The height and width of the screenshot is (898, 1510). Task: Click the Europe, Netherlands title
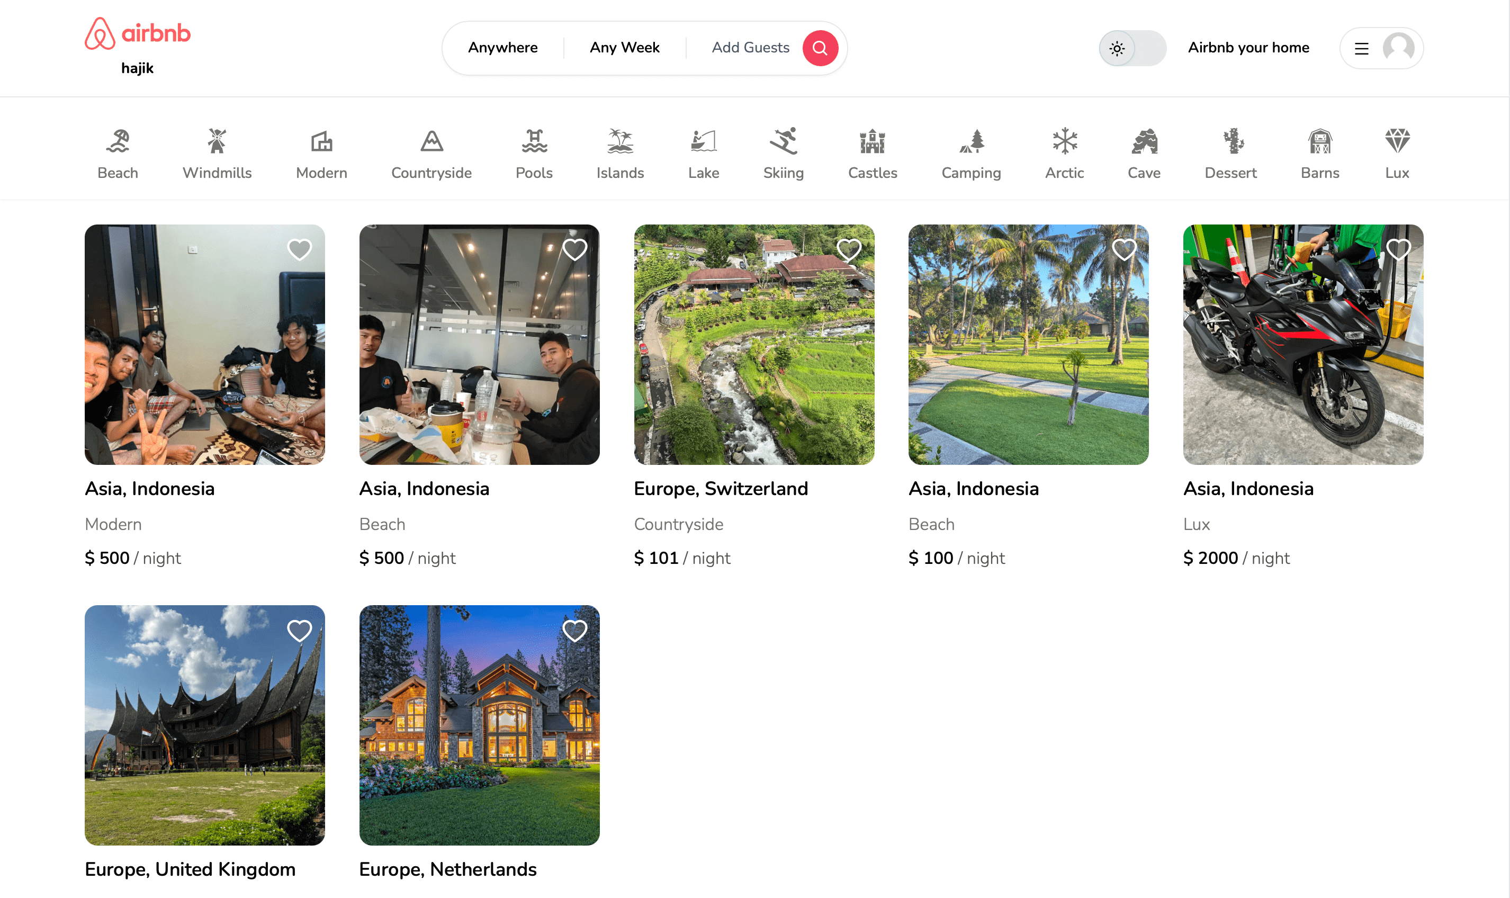(448, 869)
